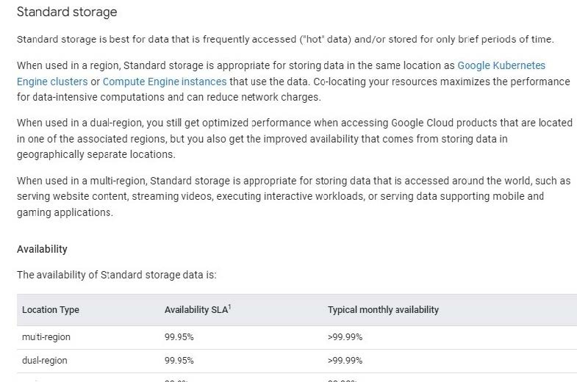Click the Location Type column header

click(51, 309)
